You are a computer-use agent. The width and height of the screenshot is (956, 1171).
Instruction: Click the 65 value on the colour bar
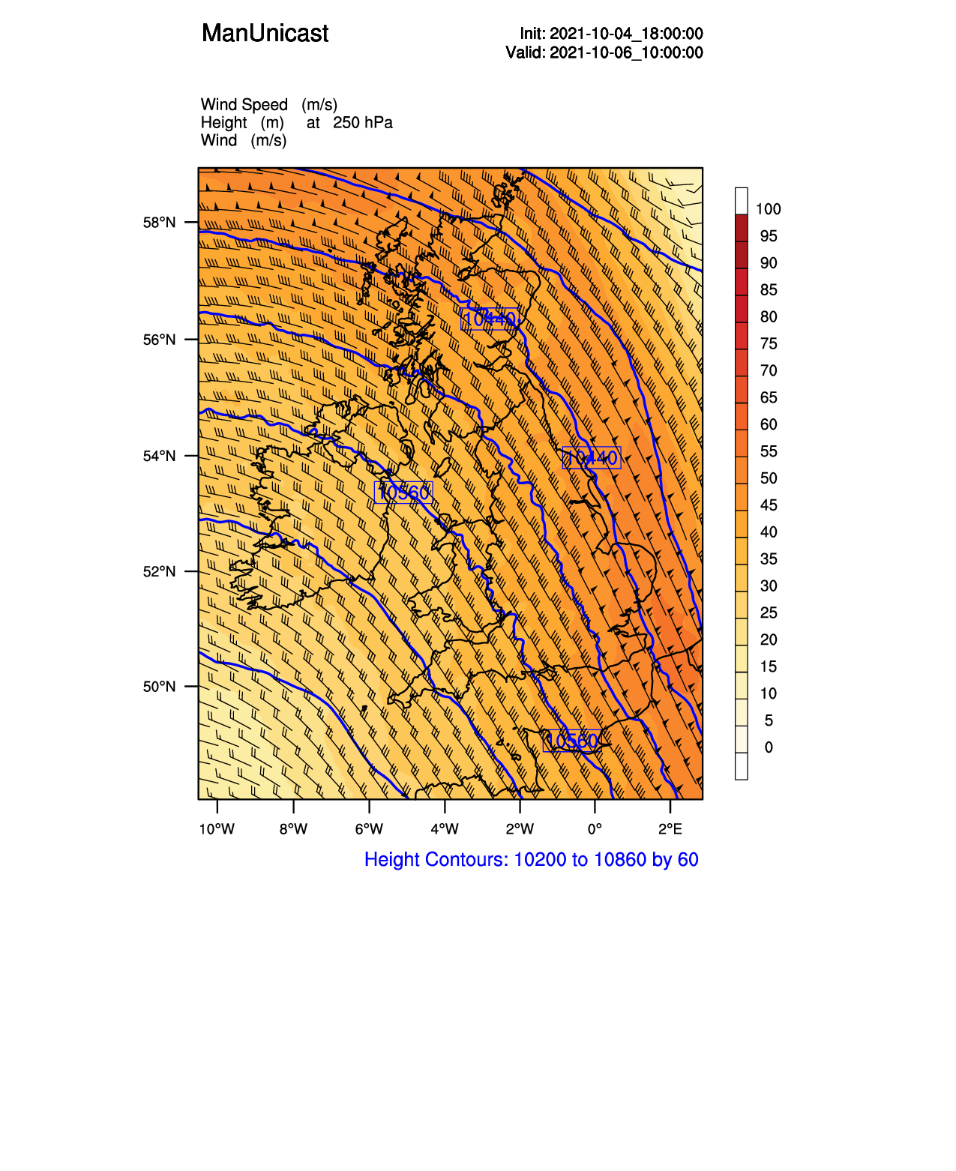pos(769,398)
